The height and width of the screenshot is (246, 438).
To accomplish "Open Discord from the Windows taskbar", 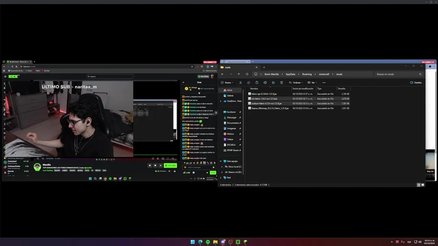I will click(223, 242).
